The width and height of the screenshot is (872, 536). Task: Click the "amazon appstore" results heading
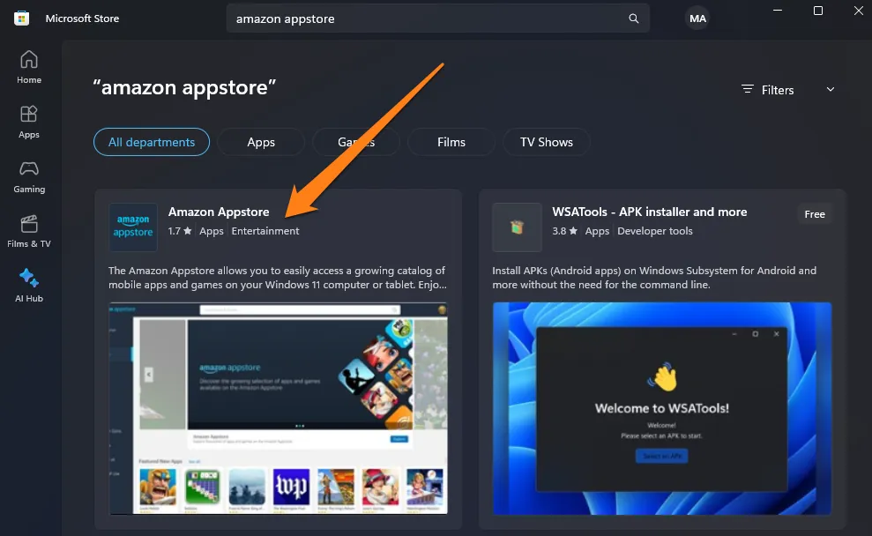pos(184,87)
